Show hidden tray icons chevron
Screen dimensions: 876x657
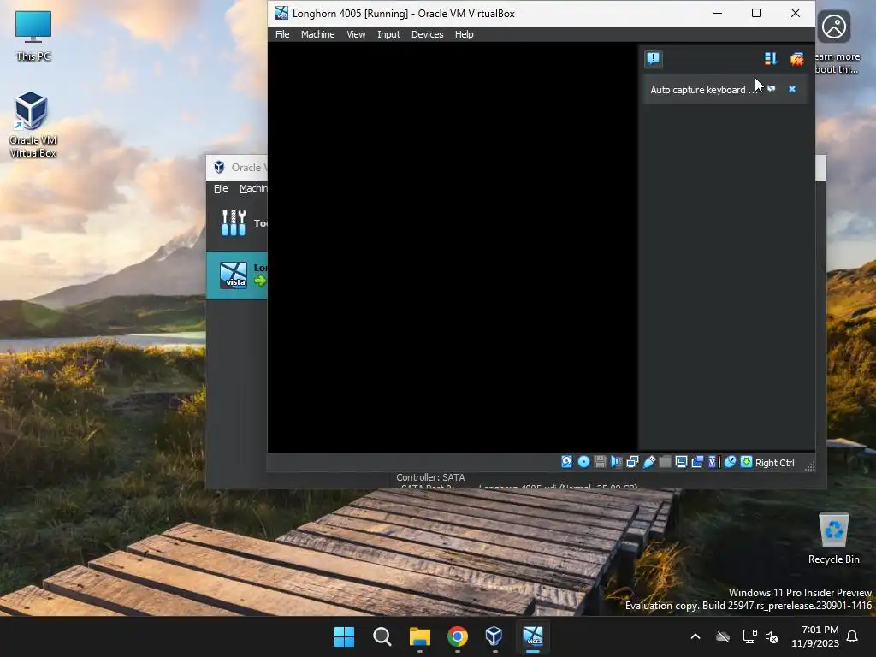tap(695, 636)
